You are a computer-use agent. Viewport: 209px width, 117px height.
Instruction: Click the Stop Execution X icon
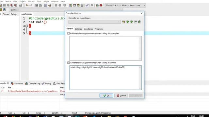pos(92,5)
